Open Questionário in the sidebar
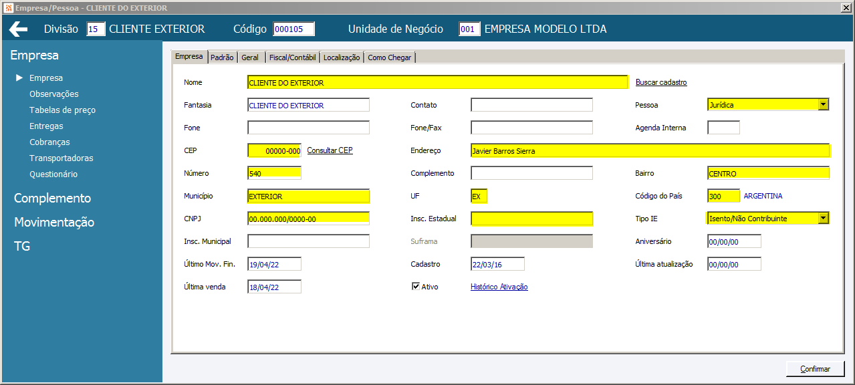This screenshot has width=855, height=385. [53, 174]
